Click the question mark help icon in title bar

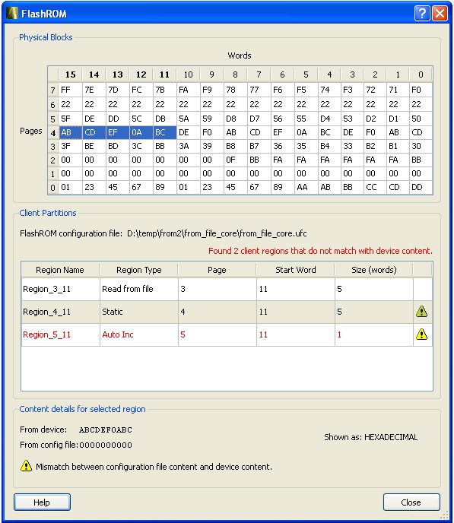tap(422, 14)
